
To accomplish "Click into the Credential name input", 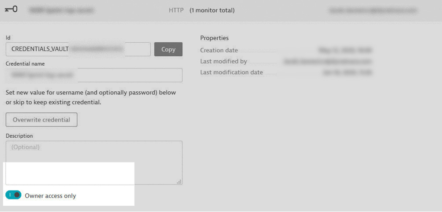I will click(x=94, y=75).
